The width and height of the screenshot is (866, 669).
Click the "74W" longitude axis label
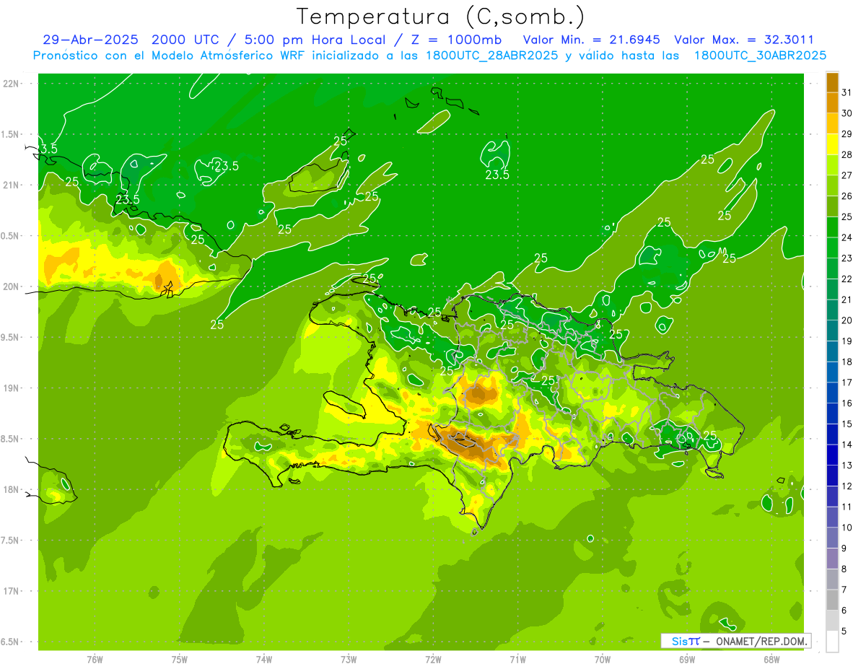click(x=264, y=660)
